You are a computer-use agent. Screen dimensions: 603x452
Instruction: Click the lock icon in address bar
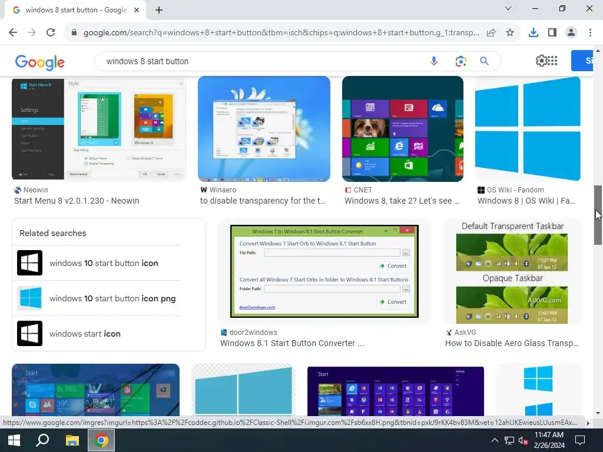[x=74, y=33]
